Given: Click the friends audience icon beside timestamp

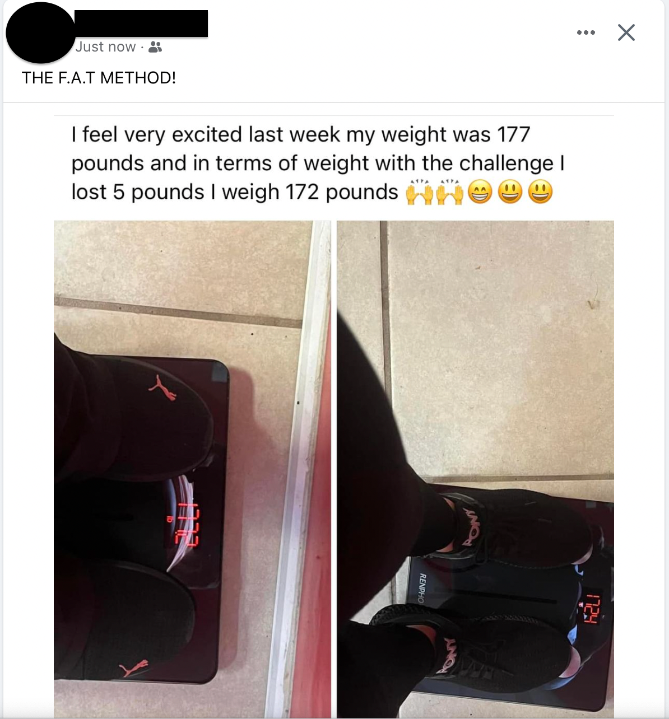Looking at the screenshot, I should click(x=156, y=47).
